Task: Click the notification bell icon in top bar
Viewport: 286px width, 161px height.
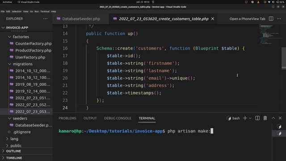Action: pyautogui.click(x=153, y=2)
